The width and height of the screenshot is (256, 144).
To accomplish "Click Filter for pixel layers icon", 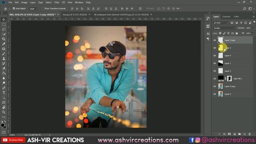I will (232, 23).
